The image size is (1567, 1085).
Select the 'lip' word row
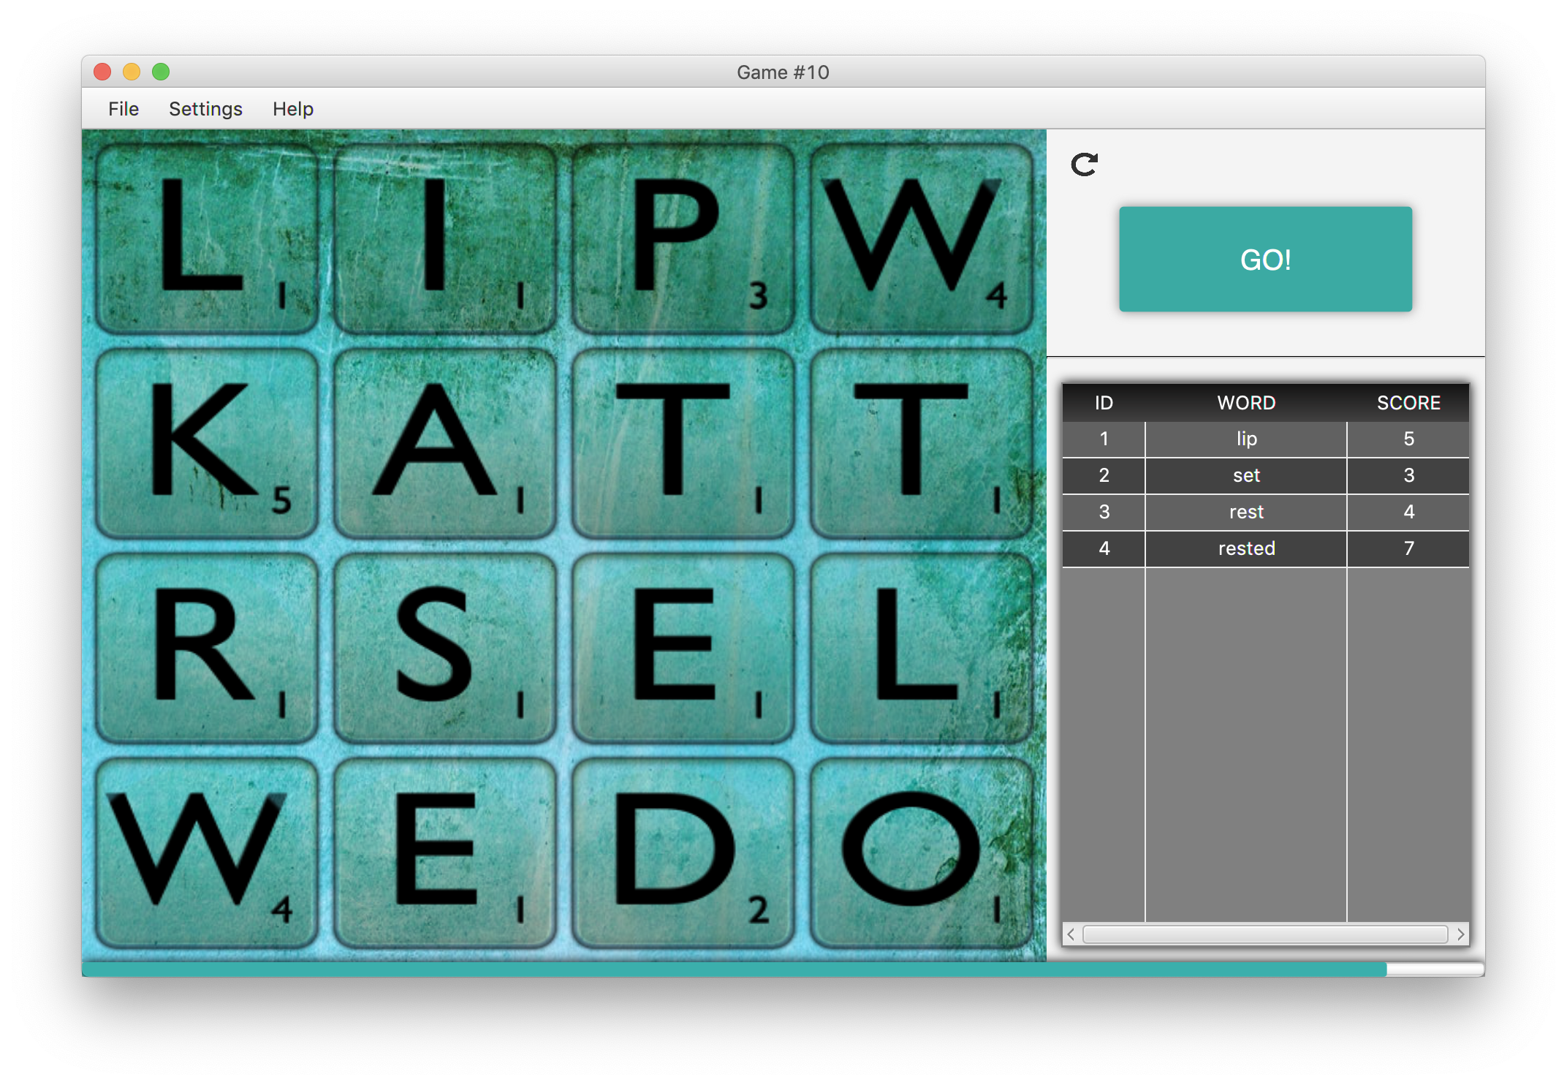coord(1246,439)
